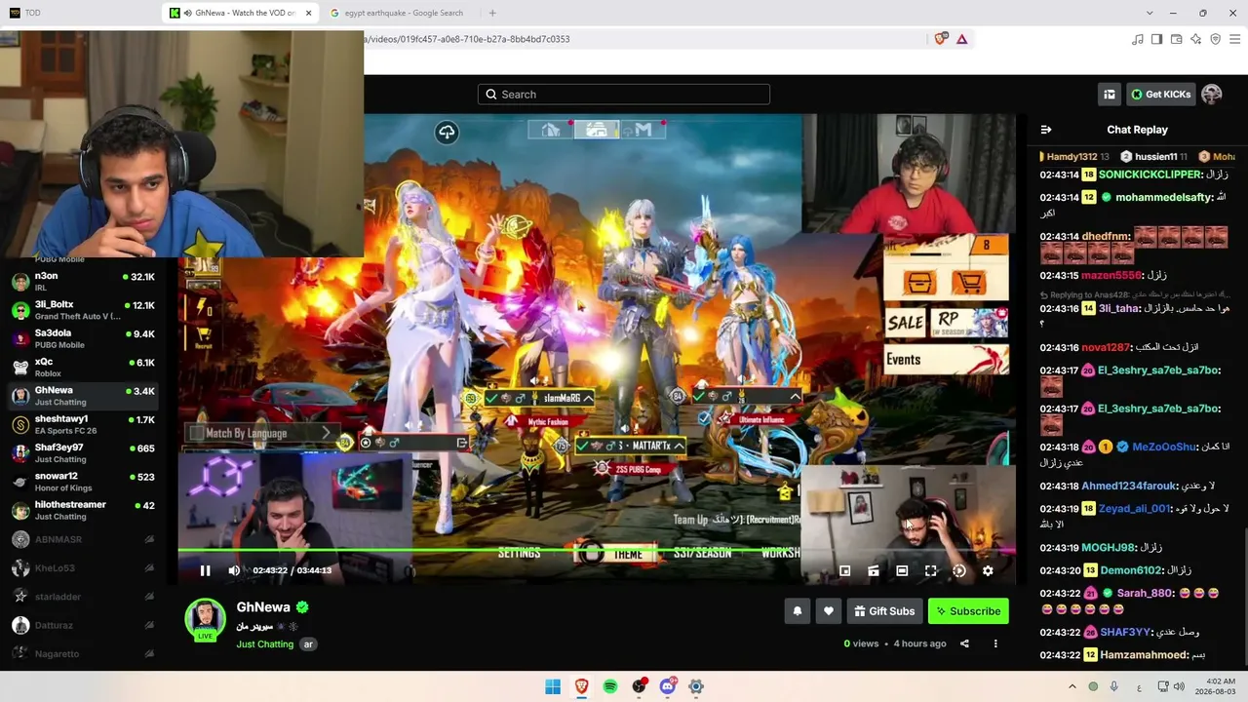Viewport: 1248px width, 702px height.
Task: Open offline channel ABNMASR in sidebar
Action: click(x=83, y=539)
